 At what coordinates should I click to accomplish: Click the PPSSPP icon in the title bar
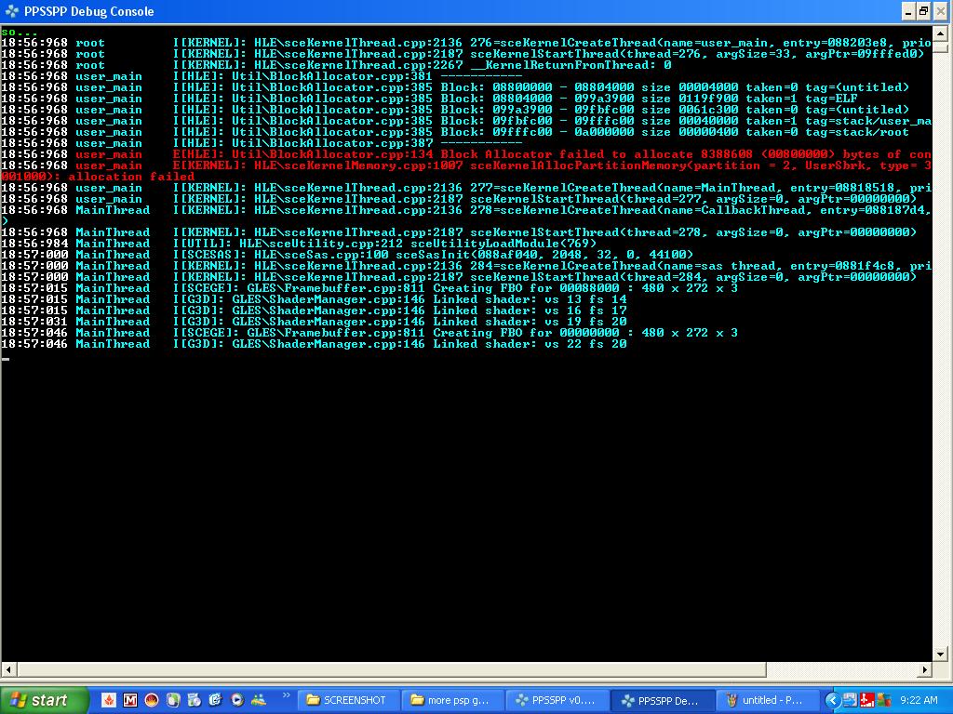coord(12,11)
